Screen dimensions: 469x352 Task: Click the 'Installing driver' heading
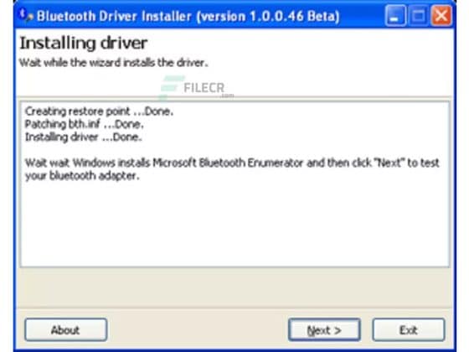(x=84, y=43)
